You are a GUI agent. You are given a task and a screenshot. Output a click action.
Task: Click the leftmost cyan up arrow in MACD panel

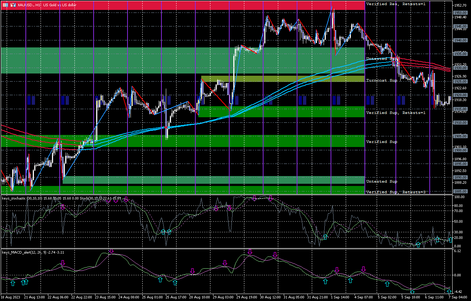[x=13, y=283]
